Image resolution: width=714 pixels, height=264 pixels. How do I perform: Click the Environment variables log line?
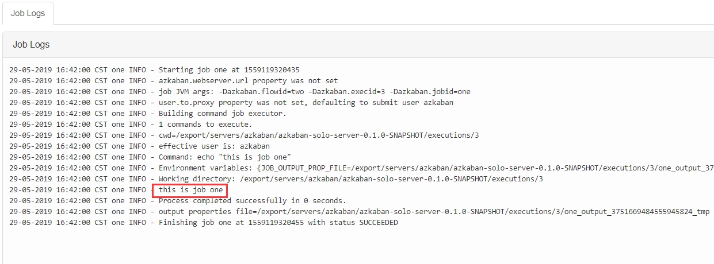click(361, 168)
